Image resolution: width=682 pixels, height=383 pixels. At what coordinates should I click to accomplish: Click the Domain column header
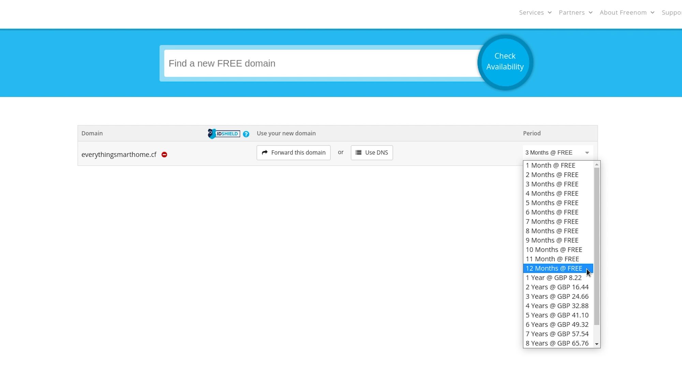click(x=92, y=133)
